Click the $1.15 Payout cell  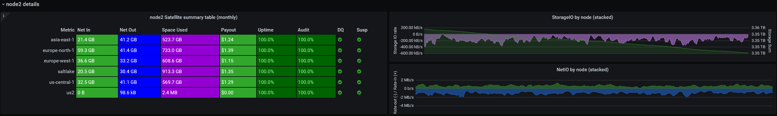[238, 61]
